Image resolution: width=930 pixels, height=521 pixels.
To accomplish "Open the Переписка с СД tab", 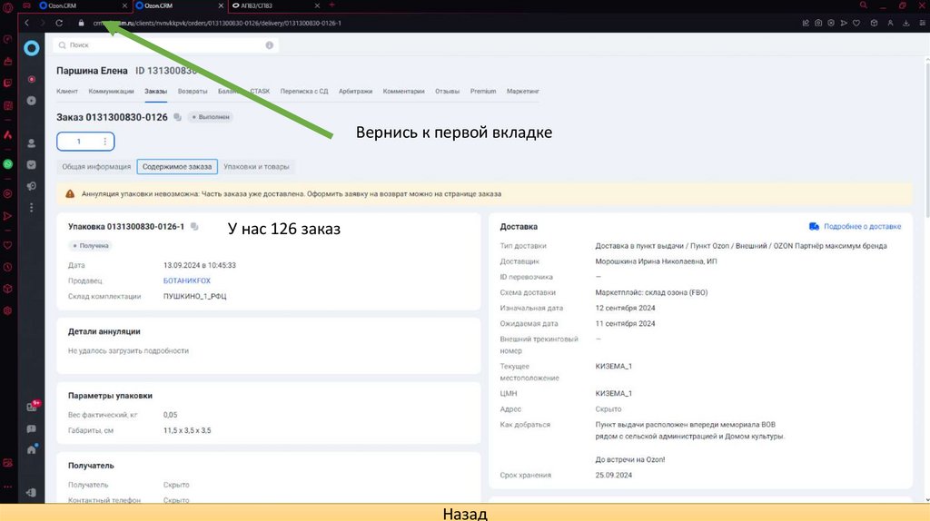I will pyautogui.click(x=303, y=92).
